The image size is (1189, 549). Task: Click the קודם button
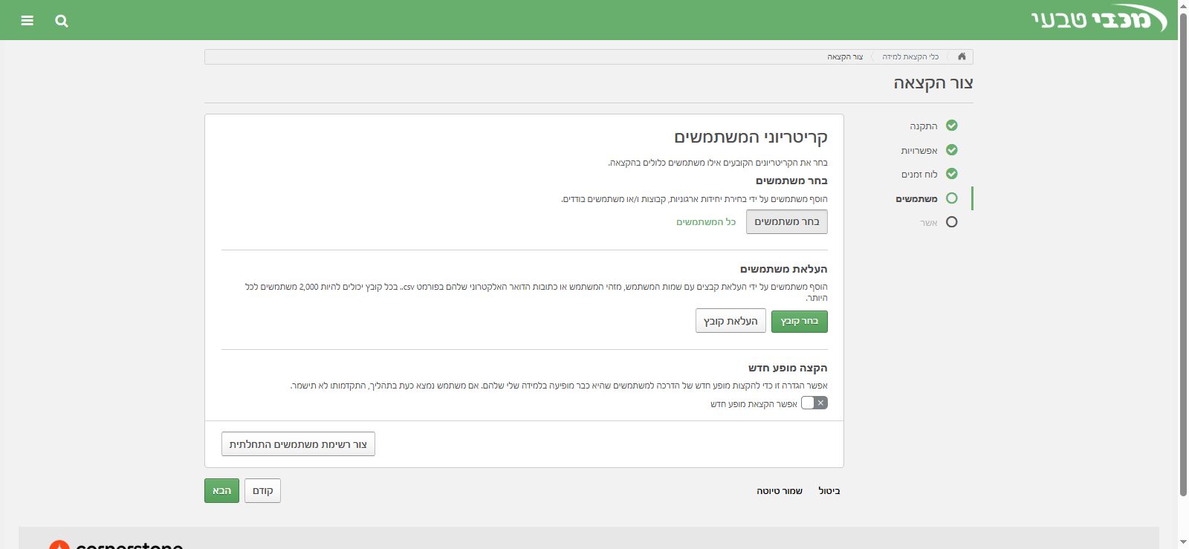click(262, 491)
